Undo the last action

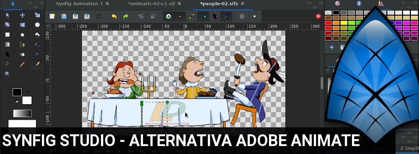pyautogui.click(x=114, y=17)
